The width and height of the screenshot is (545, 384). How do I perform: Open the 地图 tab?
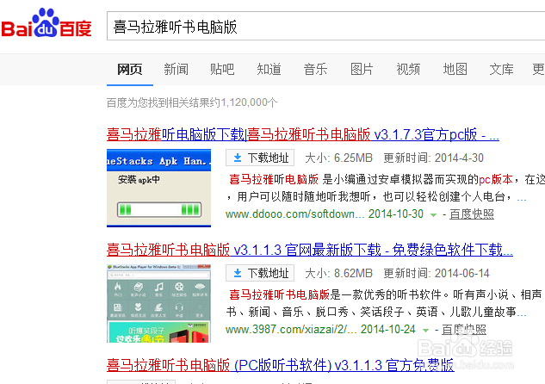[455, 69]
